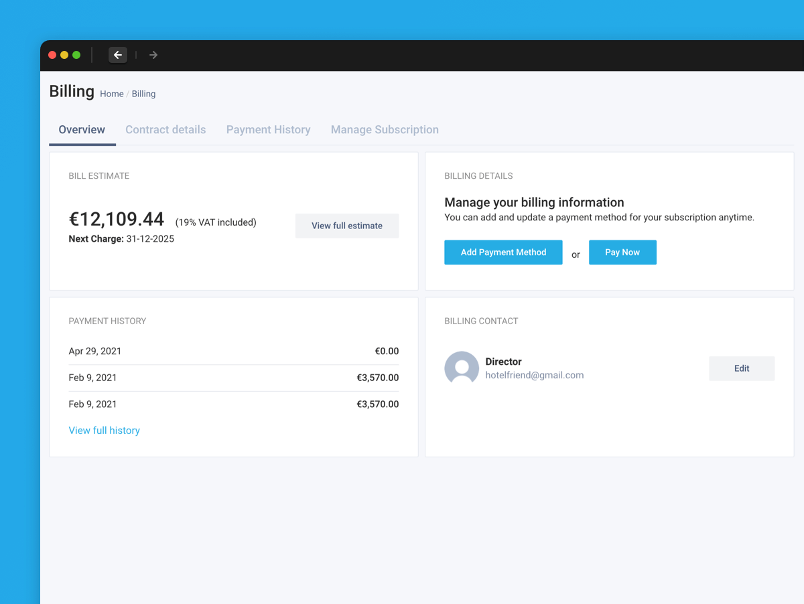Hit the Pay Now button
The image size is (804, 604).
[x=622, y=252]
